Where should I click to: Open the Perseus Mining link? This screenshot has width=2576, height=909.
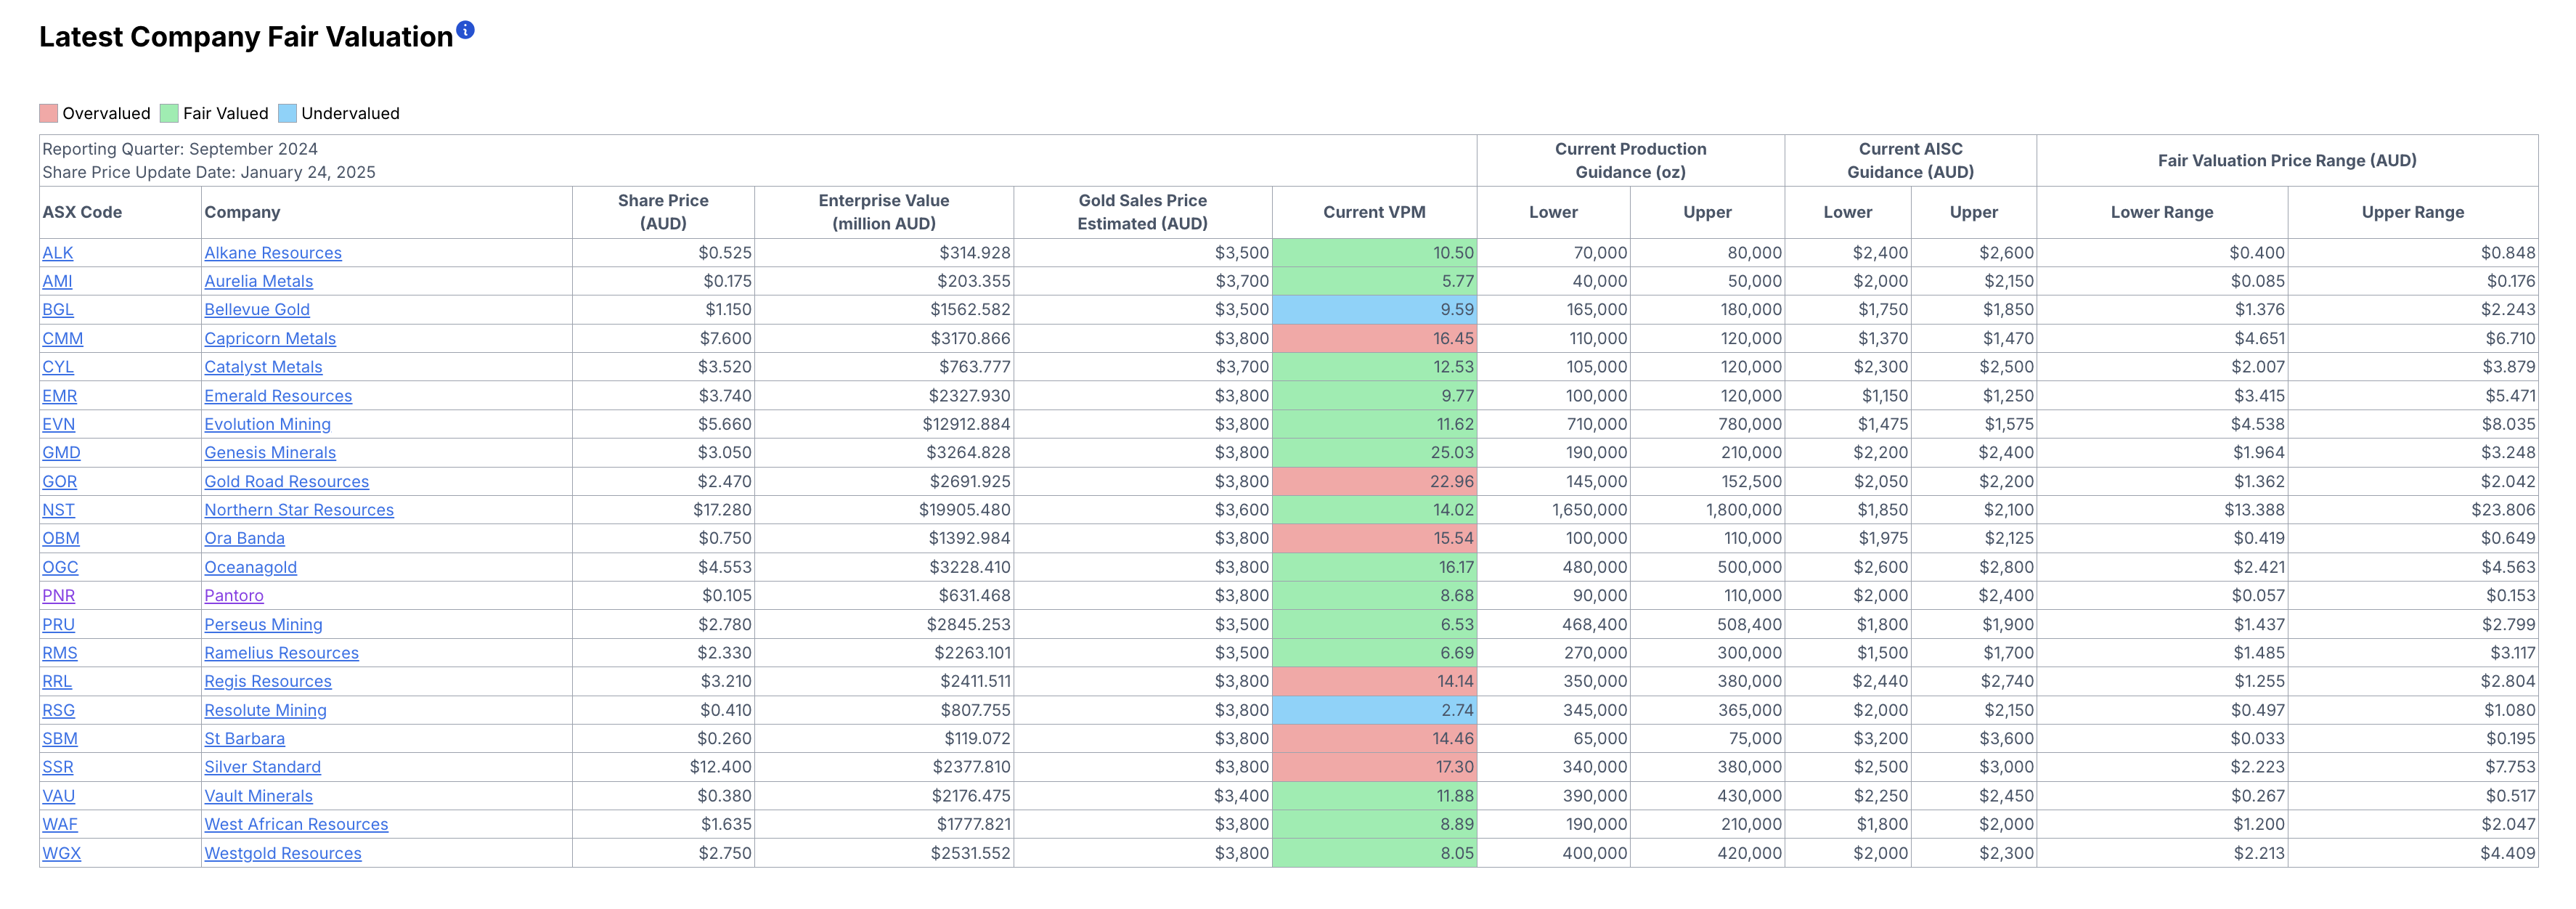pos(263,625)
